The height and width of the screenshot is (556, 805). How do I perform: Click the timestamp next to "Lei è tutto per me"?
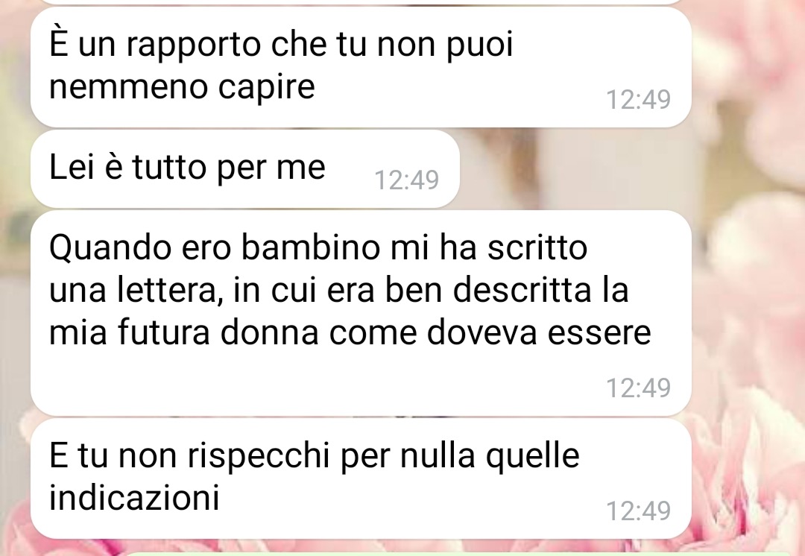coord(407,180)
